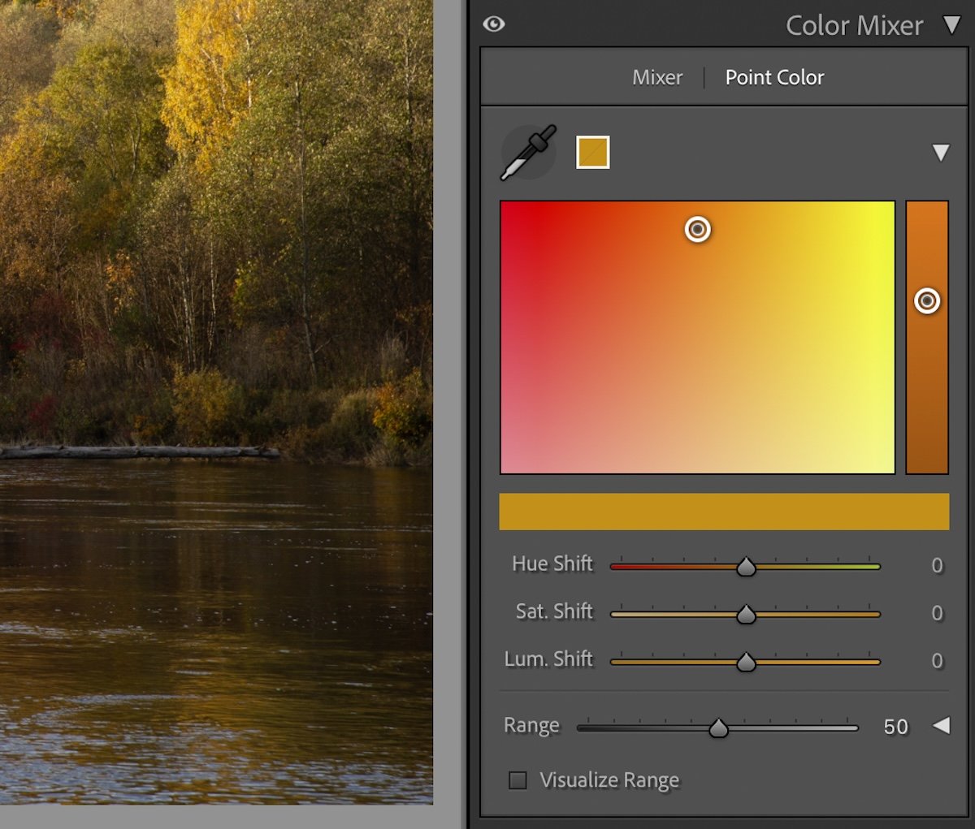This screenshot has height=829, width=975.
Task: Collapse the Color Mixer panel disclosure triangle
Action: (951, 25)
